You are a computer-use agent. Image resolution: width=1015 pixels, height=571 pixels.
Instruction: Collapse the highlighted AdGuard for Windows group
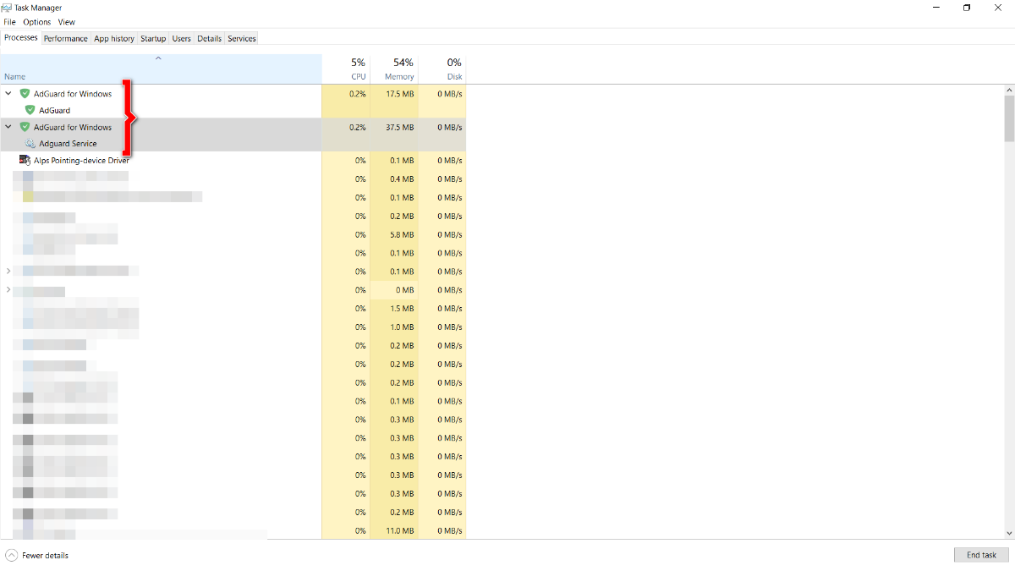pyautogui.click(x=8, y=127)
